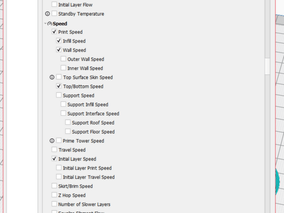Collapse the Speed settings category
The width and height of the screenshot is (284, 213).
coord(45,23)
